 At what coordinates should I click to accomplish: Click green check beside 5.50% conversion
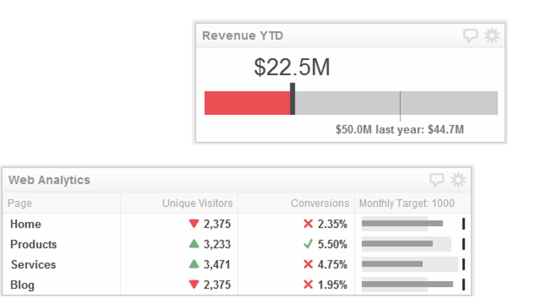[x=308, y=244]
